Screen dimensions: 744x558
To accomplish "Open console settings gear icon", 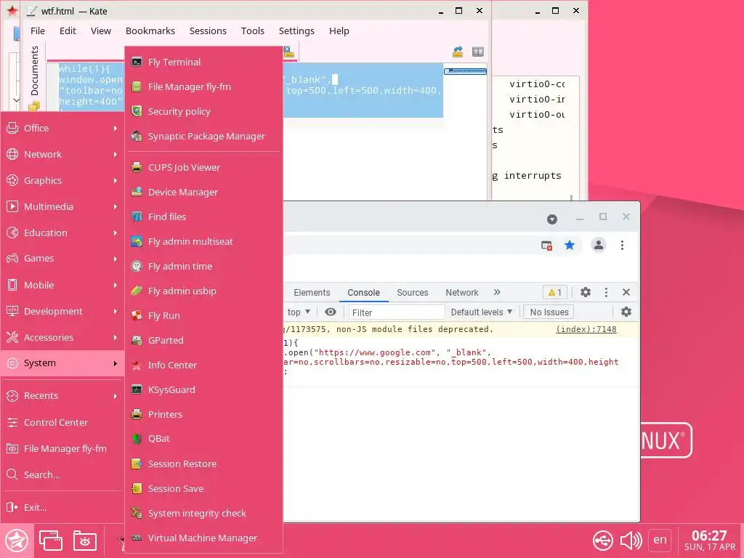I will click(626, 312).
